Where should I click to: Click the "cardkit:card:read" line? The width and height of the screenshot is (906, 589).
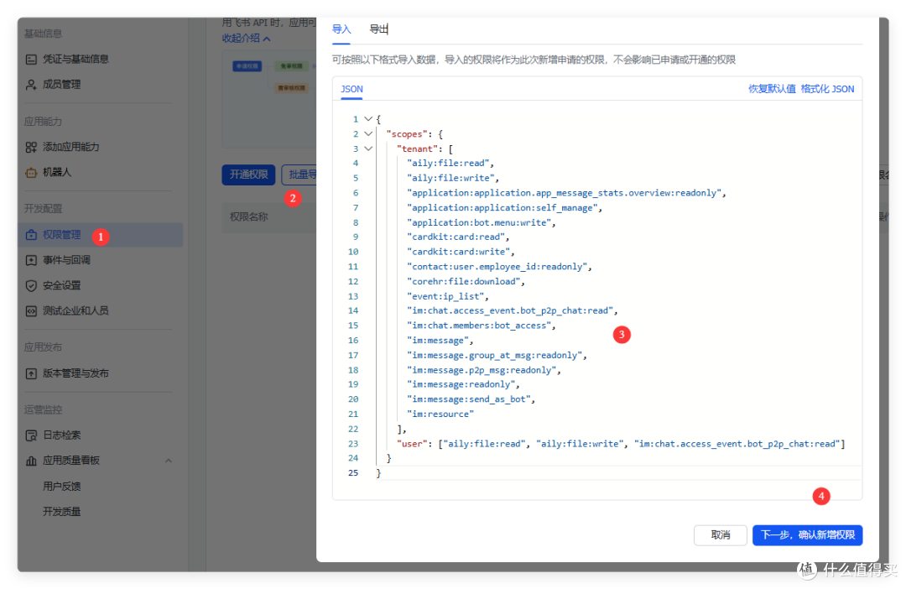pyautogui.click(x=456, y=237)
